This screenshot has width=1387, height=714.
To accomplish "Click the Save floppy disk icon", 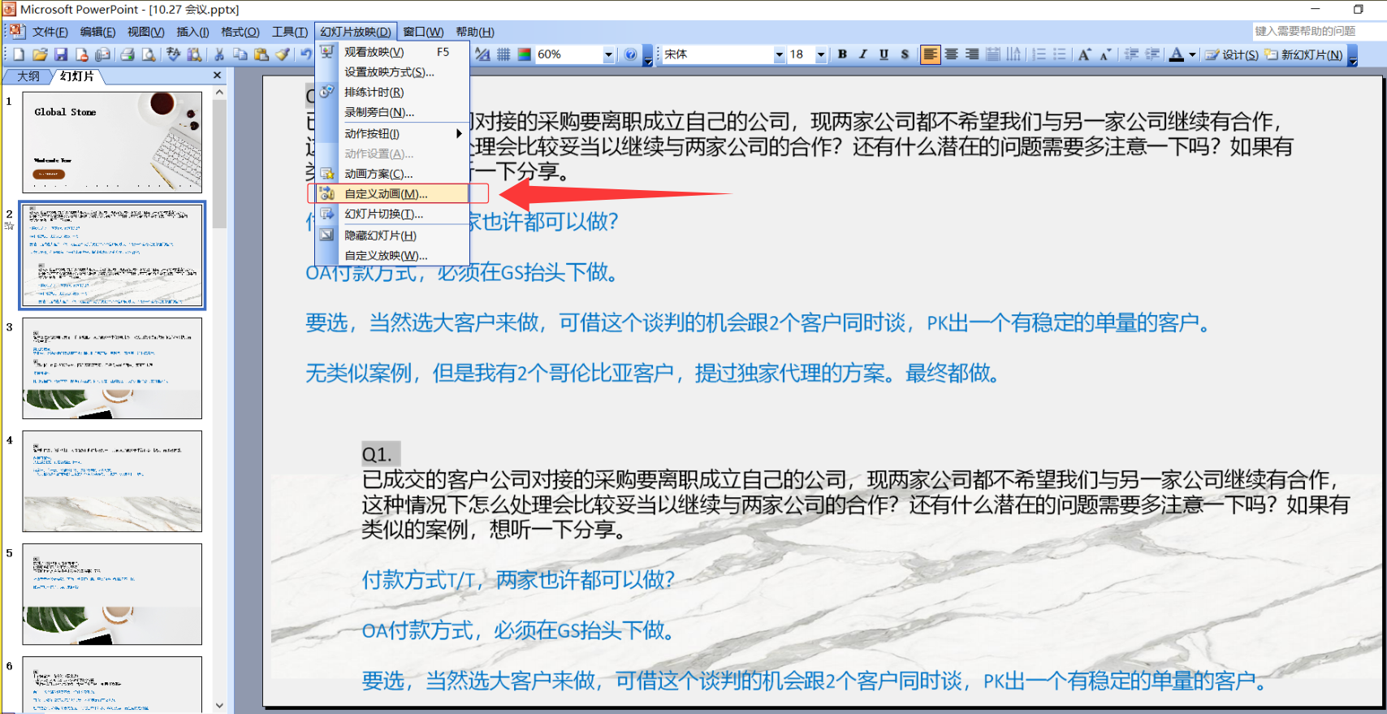I will click(61, 54).
